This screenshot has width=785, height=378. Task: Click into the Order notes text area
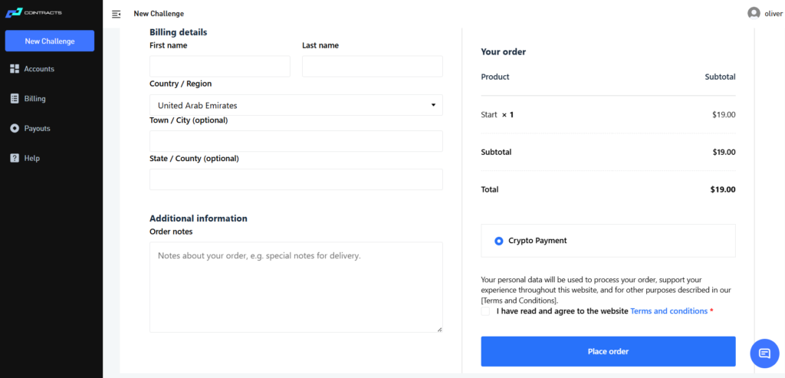(296, 288)
